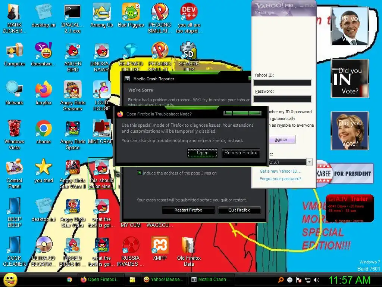
Task: Click the flag Action Center tray icon
Action: point(299,280)
